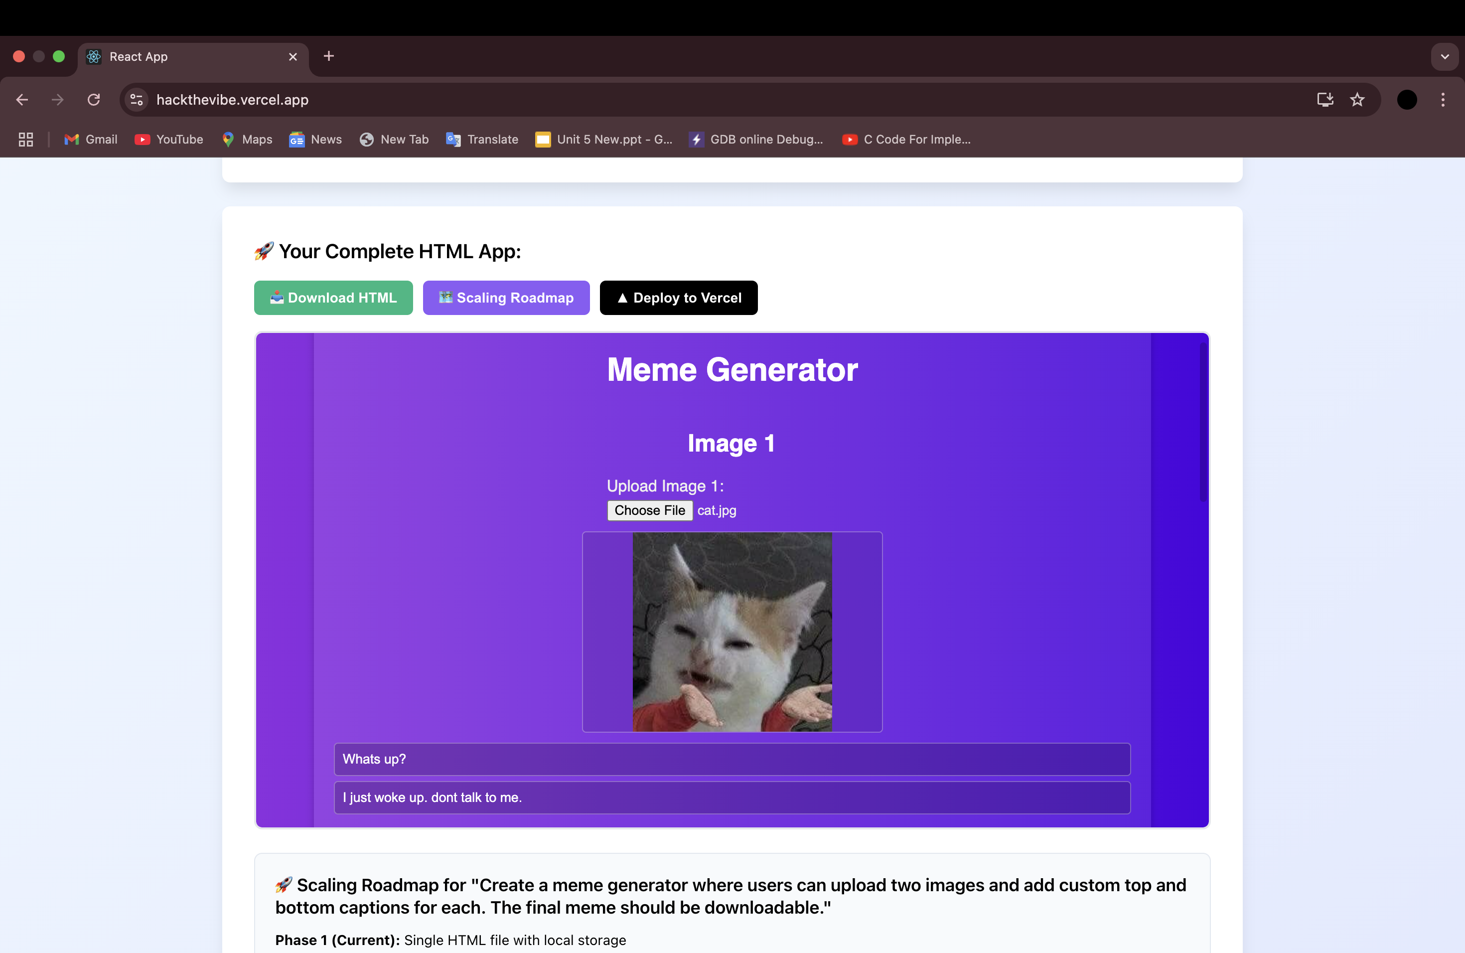The width and height of the screenshot is (1465, 953).
Task: Click the browser back arrow
Action: (x=22, y=100)
